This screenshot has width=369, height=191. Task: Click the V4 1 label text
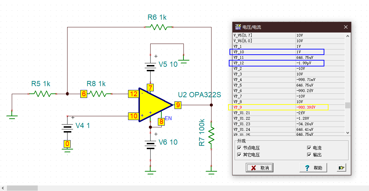click(83, 126)
